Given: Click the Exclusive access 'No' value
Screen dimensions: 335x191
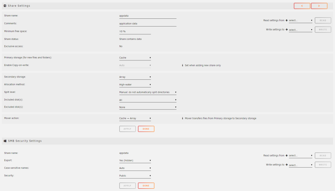Looking at the screenshot, I should point(121,46).
